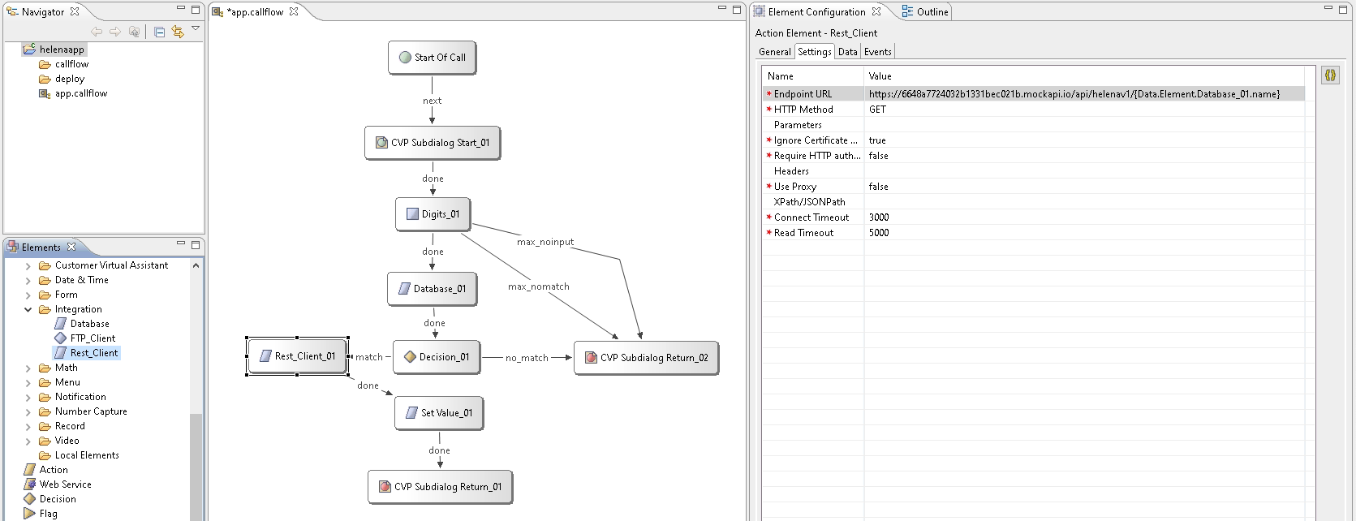1356x521 pixels.
Task: Open the Outline tab
Action: pos(925,12)
